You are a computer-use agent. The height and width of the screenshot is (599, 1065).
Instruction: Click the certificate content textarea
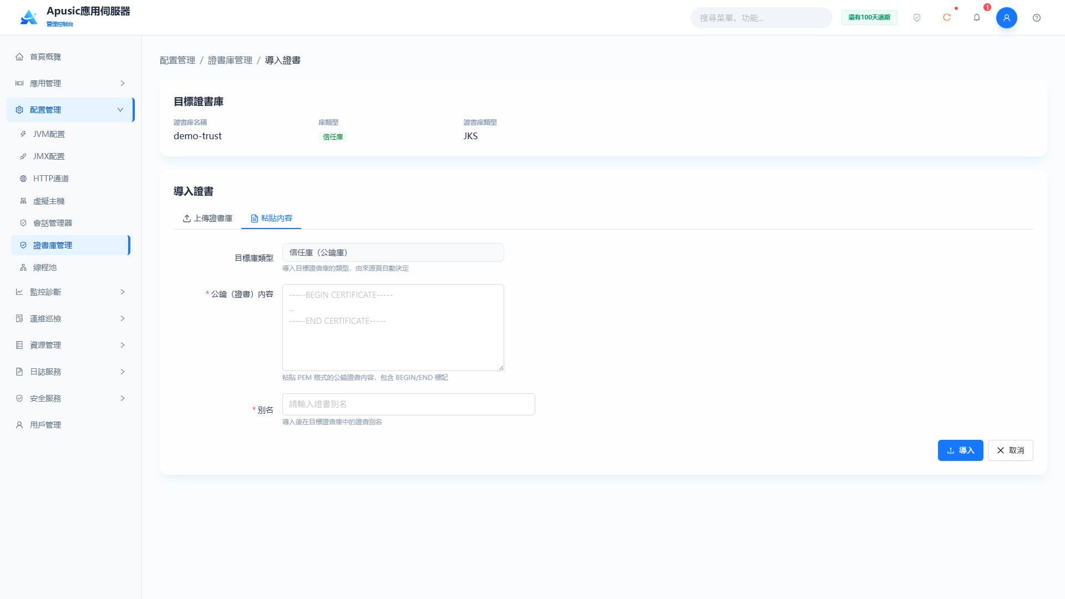pos(393,327)
